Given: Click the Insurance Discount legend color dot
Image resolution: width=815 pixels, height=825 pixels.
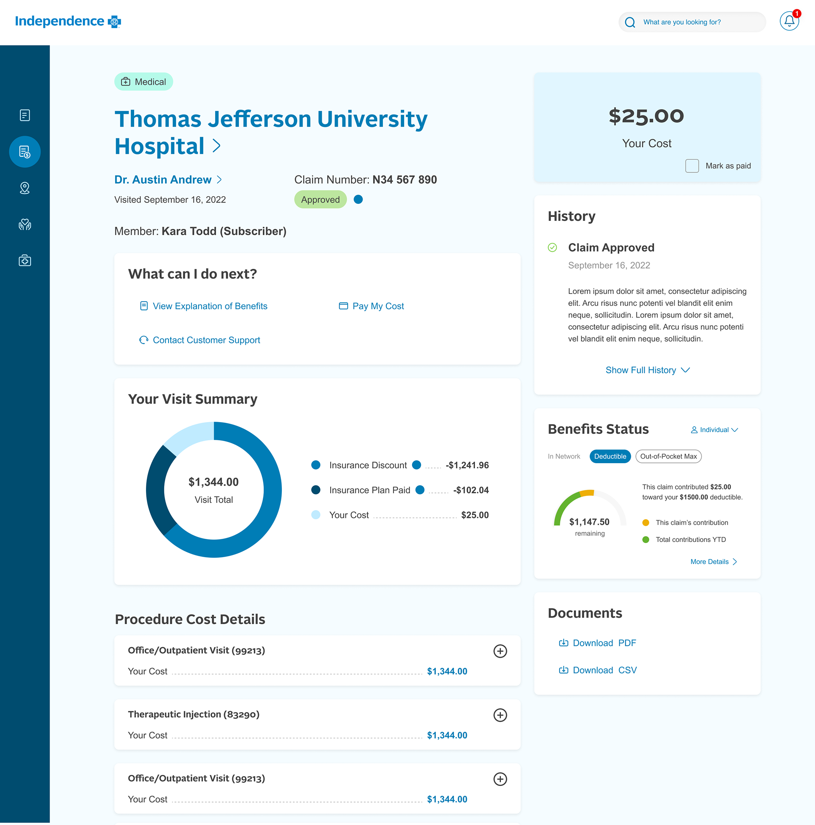Looking at the screenshot, I should pos(315,465).
